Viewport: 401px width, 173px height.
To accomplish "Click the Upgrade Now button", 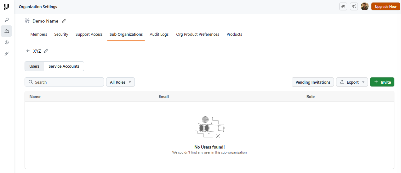I will (386, 7).
